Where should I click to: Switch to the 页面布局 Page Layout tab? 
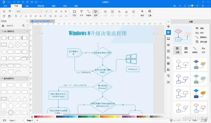click(x=40, y=6)
